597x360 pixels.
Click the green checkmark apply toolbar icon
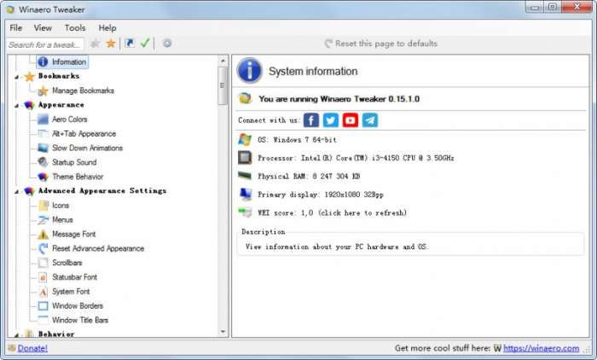point(145,44)
